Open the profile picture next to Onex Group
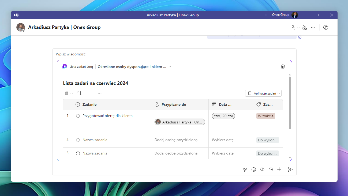Screen dimensions: 348x196 [295, 15]
